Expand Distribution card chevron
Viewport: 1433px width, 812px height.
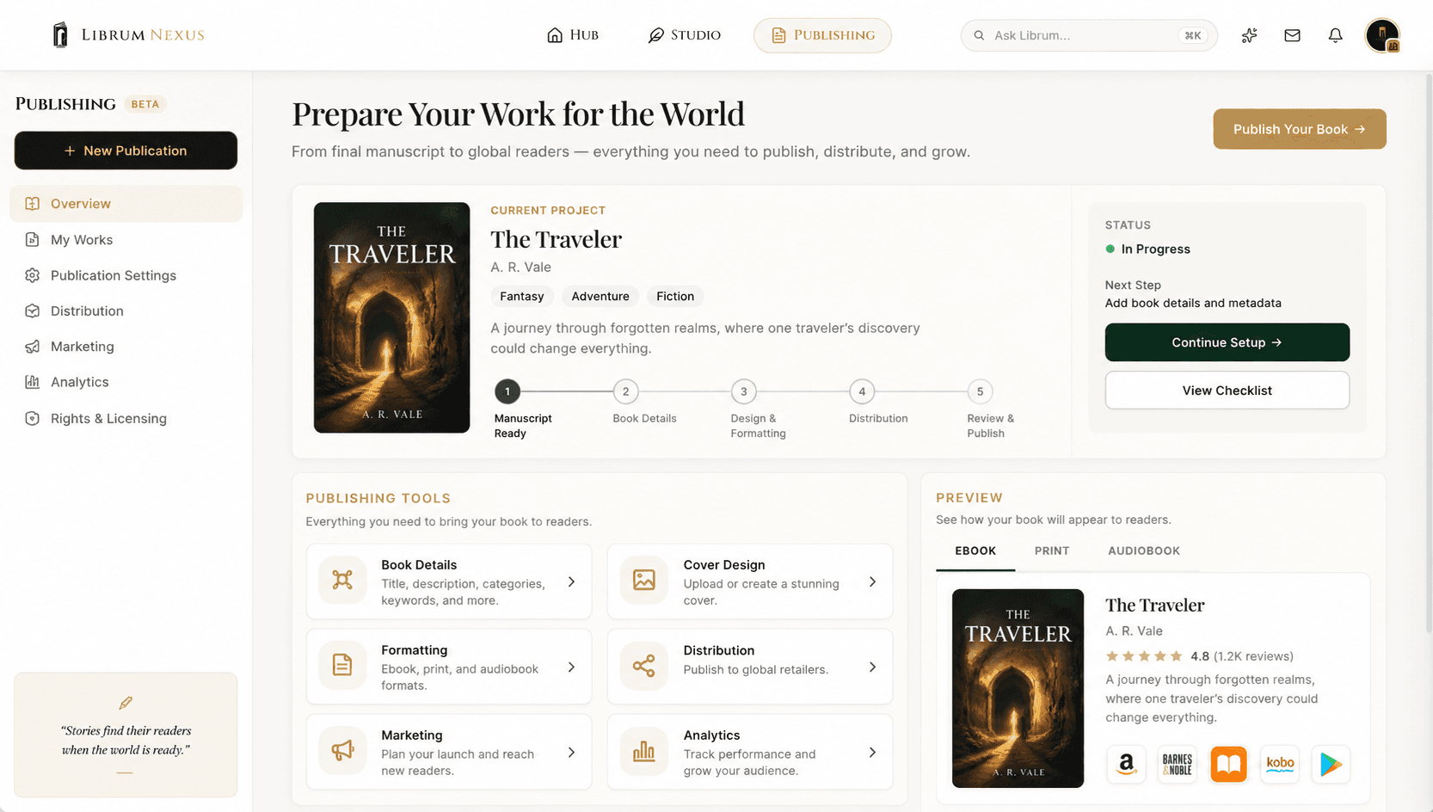tap(872, 667)
